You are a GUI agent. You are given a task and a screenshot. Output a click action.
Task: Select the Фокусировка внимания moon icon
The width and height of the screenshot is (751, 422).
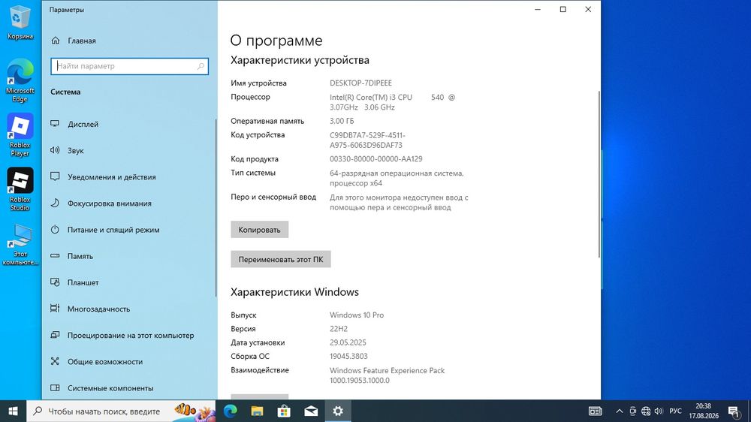55,203
